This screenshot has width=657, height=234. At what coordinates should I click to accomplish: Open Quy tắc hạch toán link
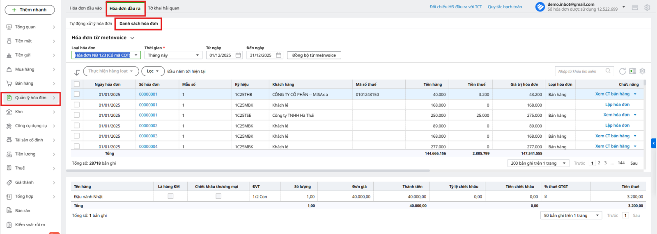coord(505,7)
